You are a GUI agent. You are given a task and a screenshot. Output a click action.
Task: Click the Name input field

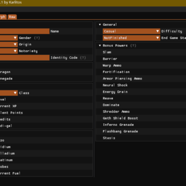25,31
